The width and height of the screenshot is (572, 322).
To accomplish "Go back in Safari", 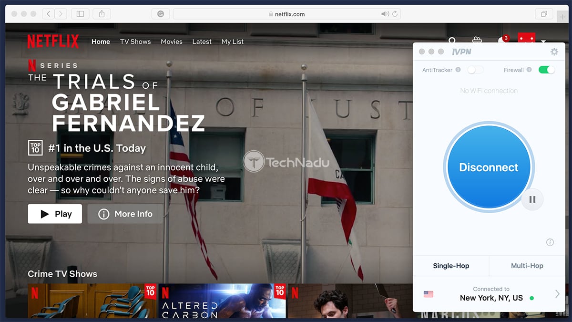I will pos(48,14).
